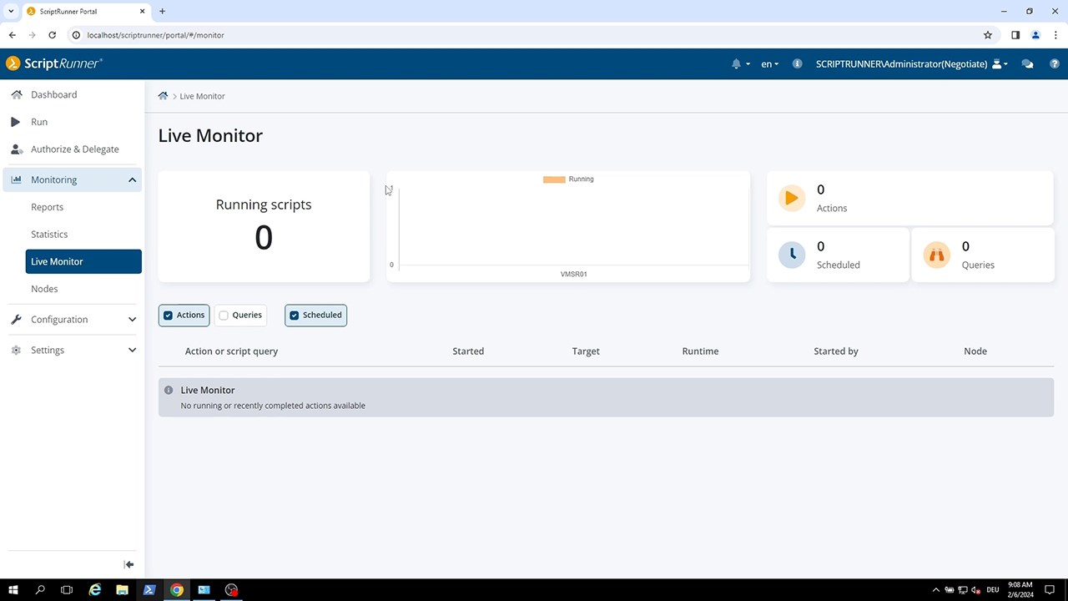
Task: Open the Windows notification center icon
Action: (x=1050, y=590)
